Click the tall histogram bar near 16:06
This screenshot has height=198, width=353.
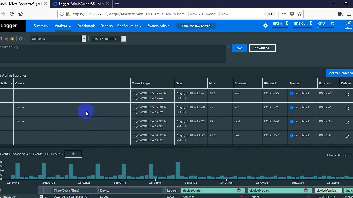point(178,170)
